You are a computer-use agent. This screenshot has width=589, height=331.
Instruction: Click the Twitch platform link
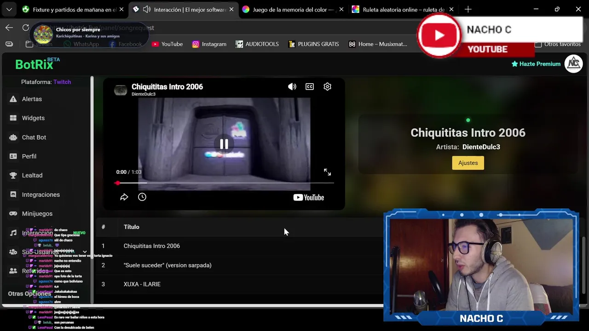click(x=62, y=82)
